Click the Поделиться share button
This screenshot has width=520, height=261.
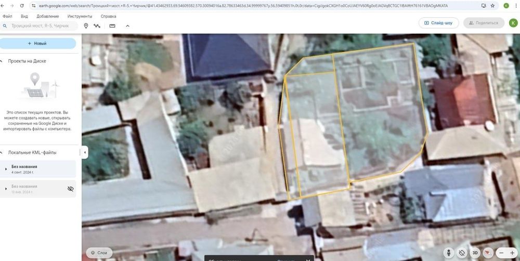click(x=484, y=23)
